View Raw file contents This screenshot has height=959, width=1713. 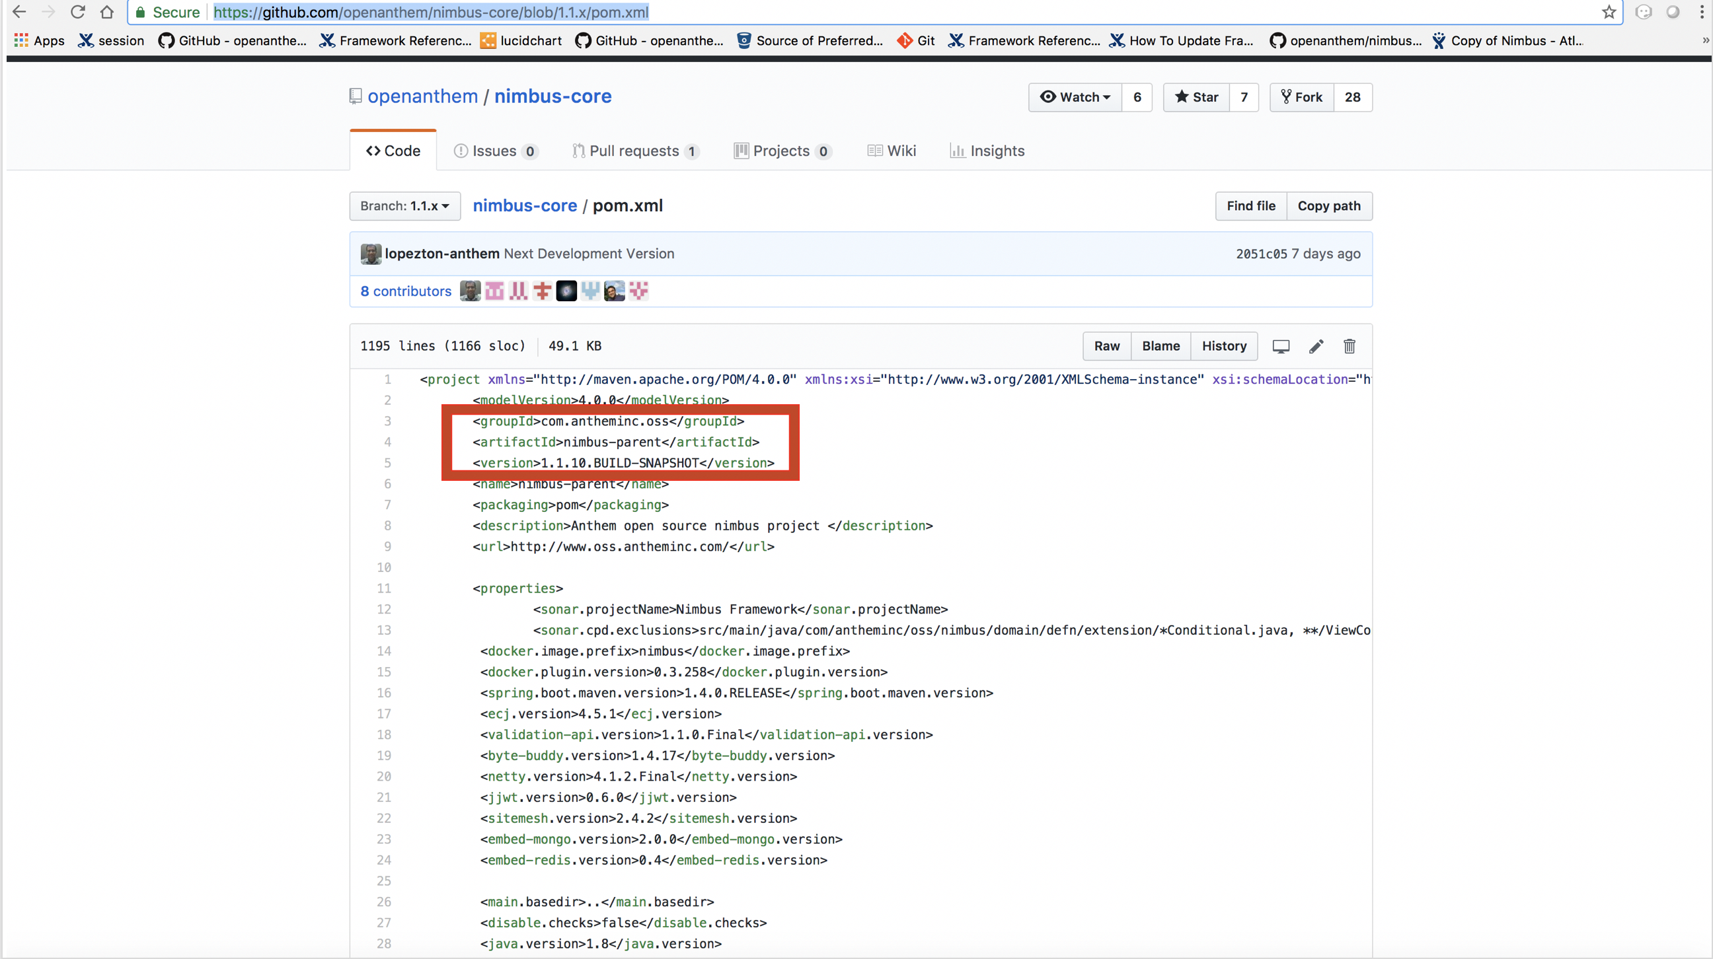tap(1107, 346)
